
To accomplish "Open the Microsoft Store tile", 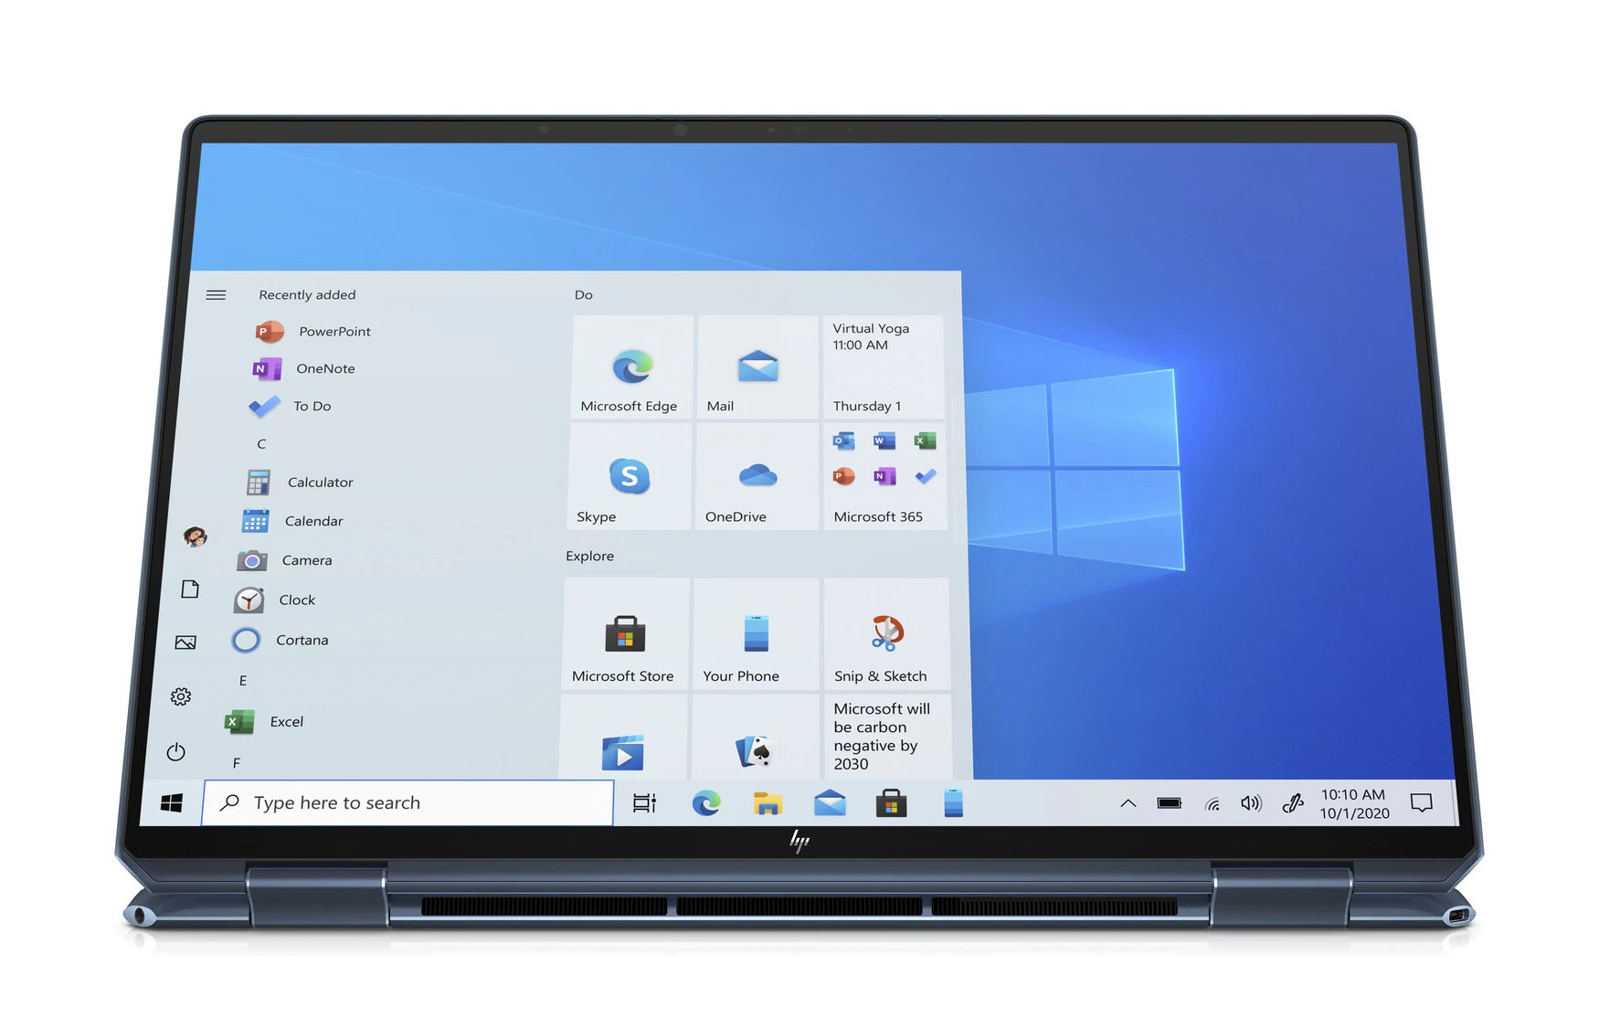I will coord(625,634).
